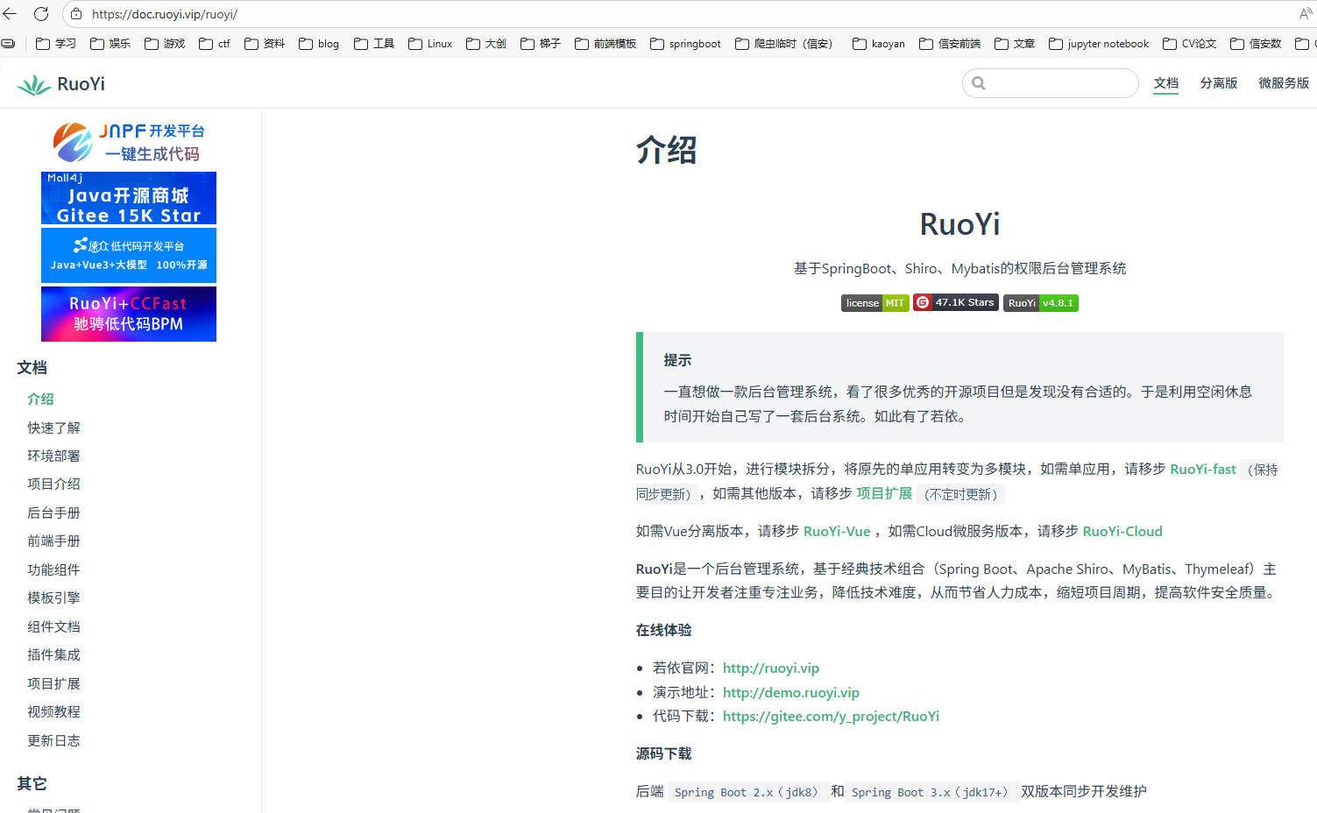
Task: Open 组件文档 in the sidebar
Action: pyautogui.click(x=53, y=627)
